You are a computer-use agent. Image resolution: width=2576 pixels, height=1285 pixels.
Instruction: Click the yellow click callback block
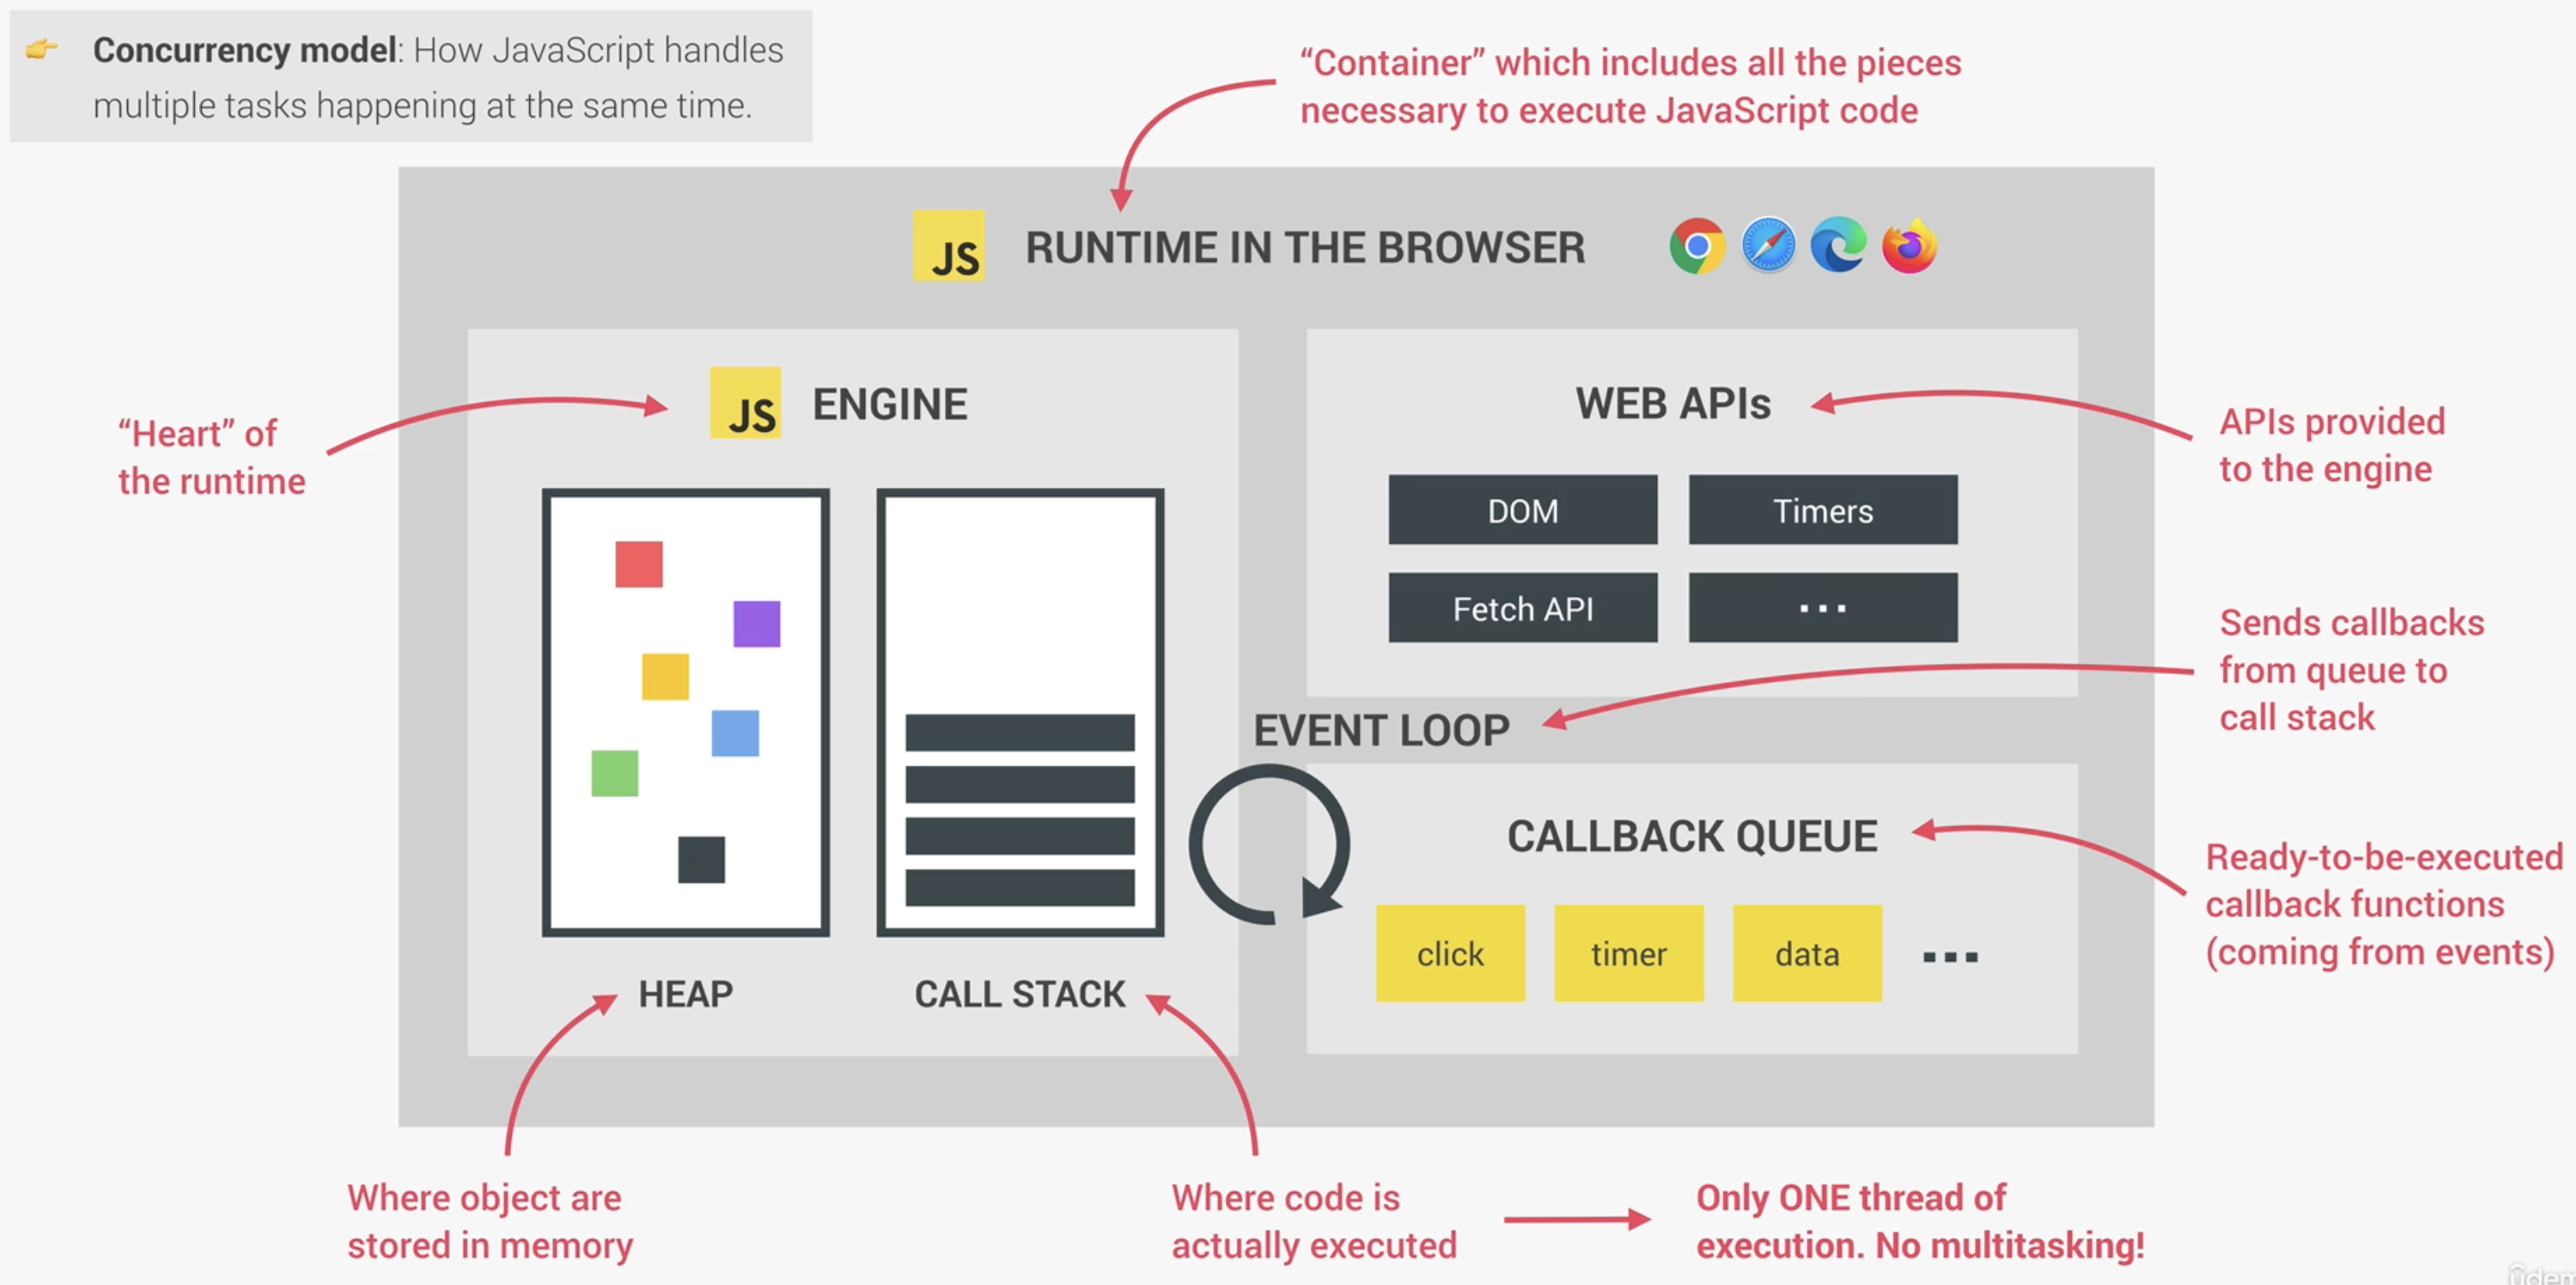tap(1450, 953)
